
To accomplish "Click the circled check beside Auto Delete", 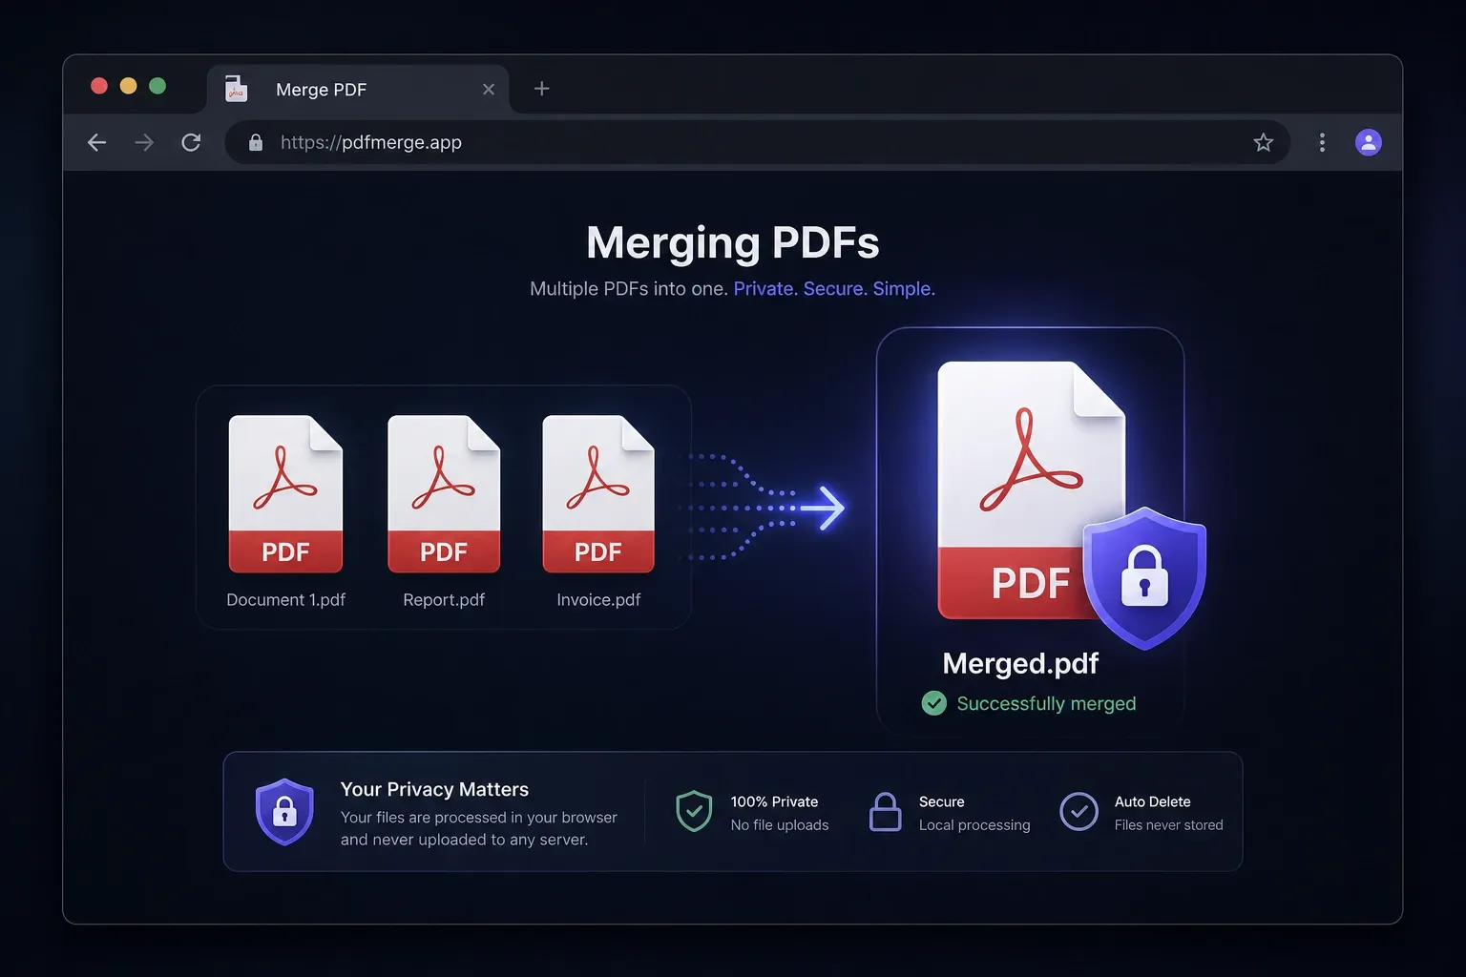I will (x=1079, y=812).
